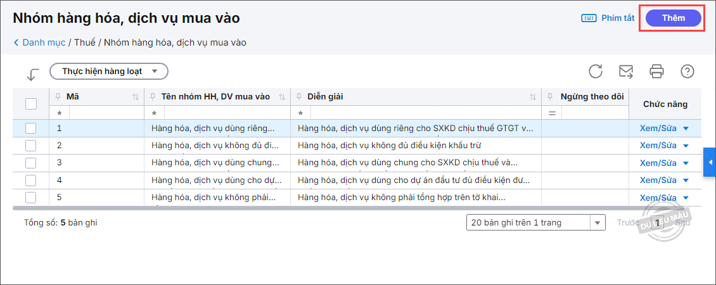
Task: Click the send email icon
Action: click(626, 72)
